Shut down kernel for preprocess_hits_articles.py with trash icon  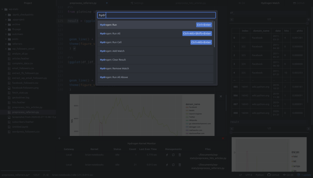(180, 155)
